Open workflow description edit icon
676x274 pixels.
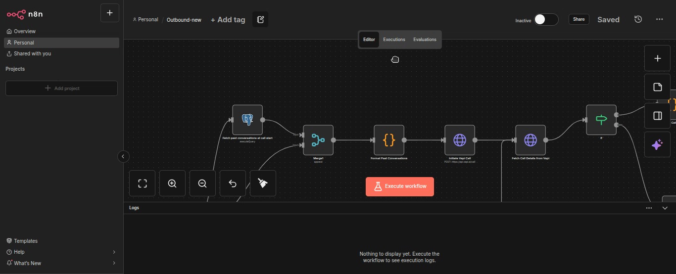(260, 20)
